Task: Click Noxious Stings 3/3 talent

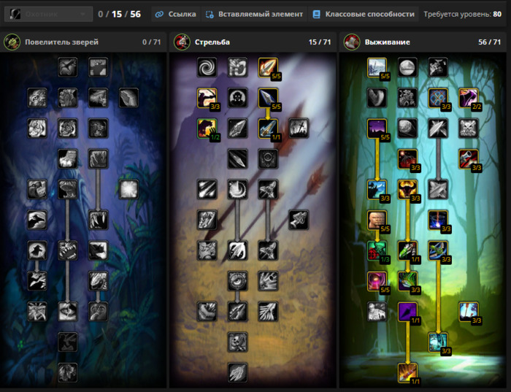Action: click(407, 281)
